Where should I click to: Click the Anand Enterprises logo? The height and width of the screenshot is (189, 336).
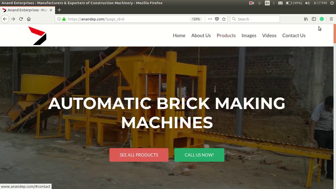[37, 36]
